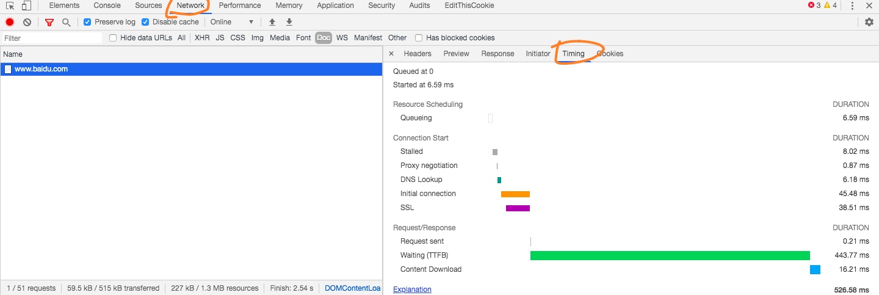879x295 pixels.
Task: Switch to the Console tab
Action: click(x=107, y=5)
